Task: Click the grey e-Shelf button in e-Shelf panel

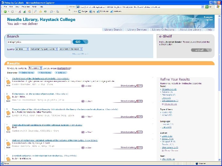Action: [x=201, y=50]
